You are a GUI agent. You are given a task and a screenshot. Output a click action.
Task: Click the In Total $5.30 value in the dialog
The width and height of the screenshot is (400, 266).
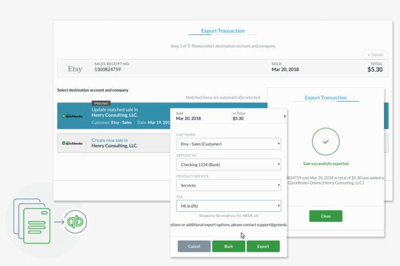click(238, 119)
